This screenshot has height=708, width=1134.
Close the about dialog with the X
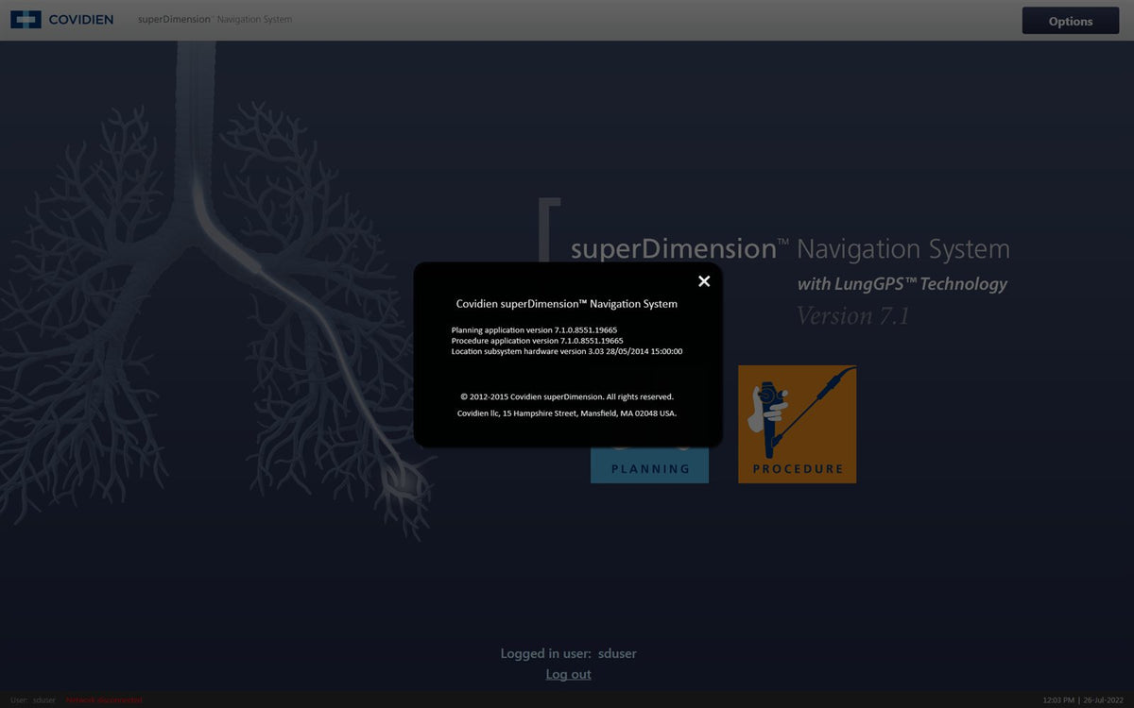tap(704, 281)
